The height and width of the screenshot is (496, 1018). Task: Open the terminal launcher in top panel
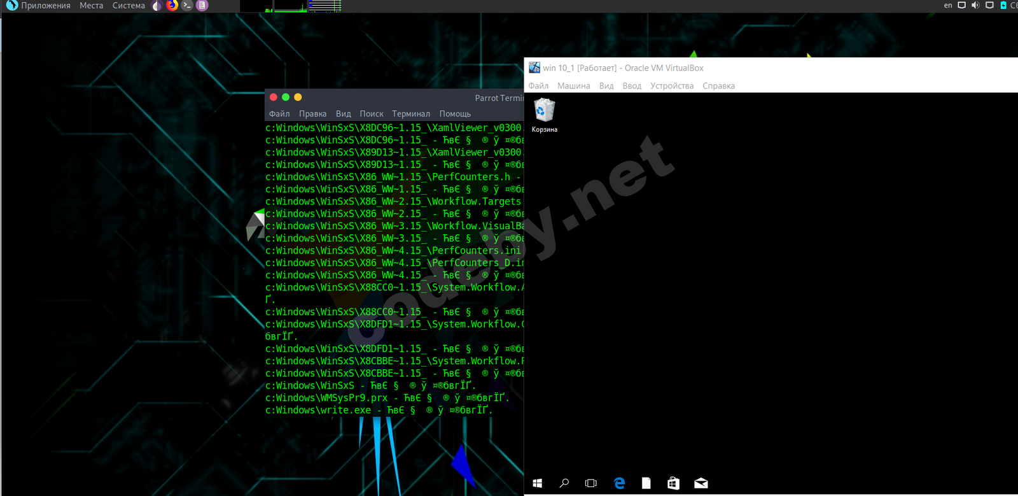187,6
